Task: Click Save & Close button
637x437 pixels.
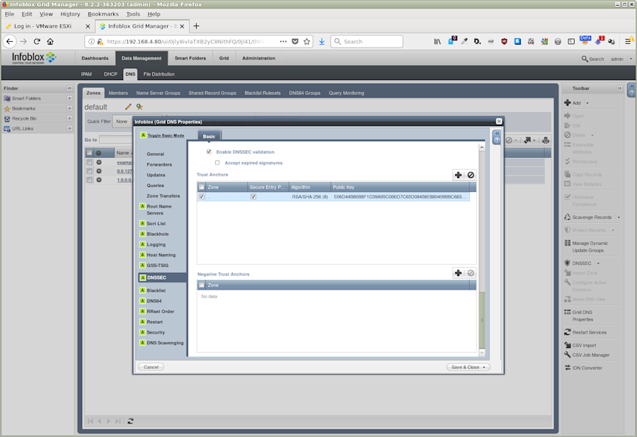Action: pyautogui.click(x=465, y=367)
